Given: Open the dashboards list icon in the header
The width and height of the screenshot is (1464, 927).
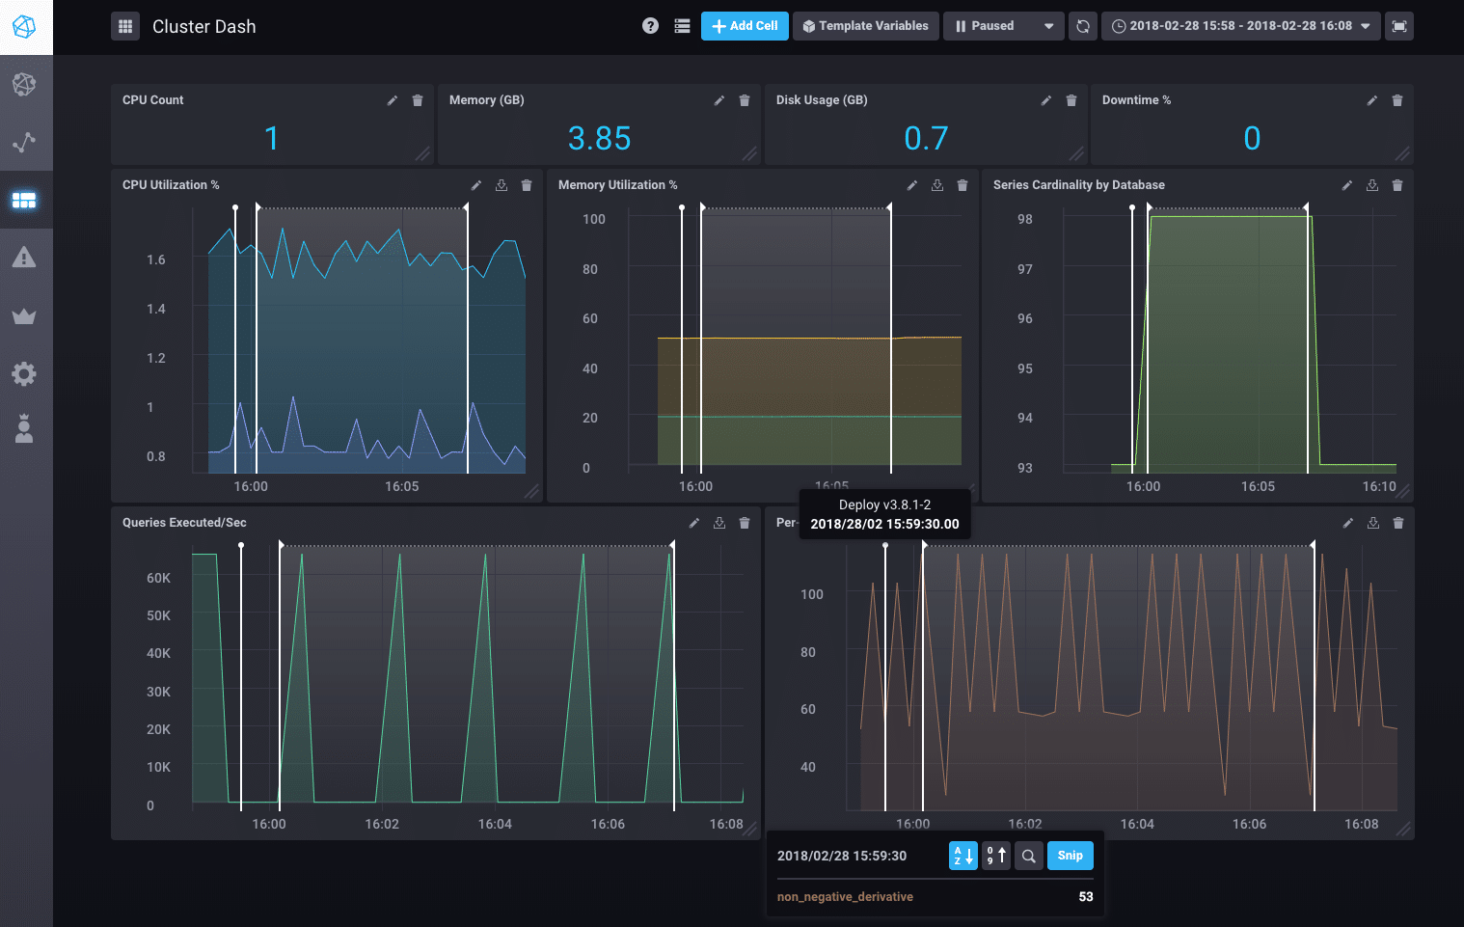Looking at the screenshot, I should 682,26.
